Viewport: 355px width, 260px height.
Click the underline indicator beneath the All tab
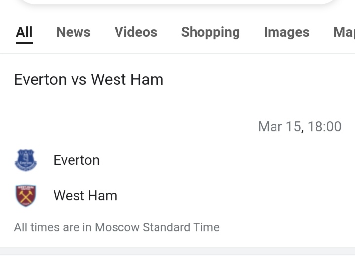24,43
